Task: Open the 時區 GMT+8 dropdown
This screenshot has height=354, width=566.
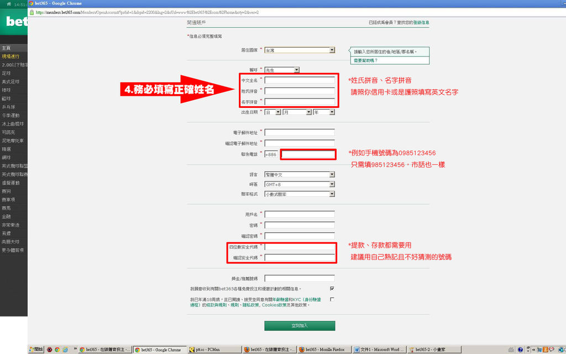Action: pyautogui.click(x=299, y=184)
